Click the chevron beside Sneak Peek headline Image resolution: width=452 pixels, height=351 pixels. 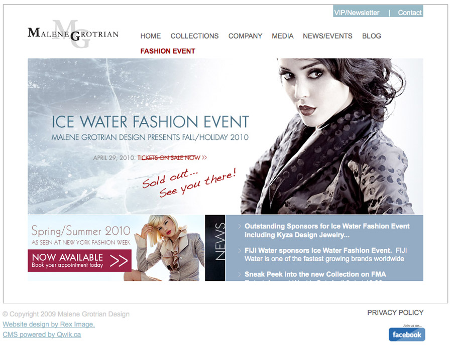pyautogui.click(x=240, y=274)
